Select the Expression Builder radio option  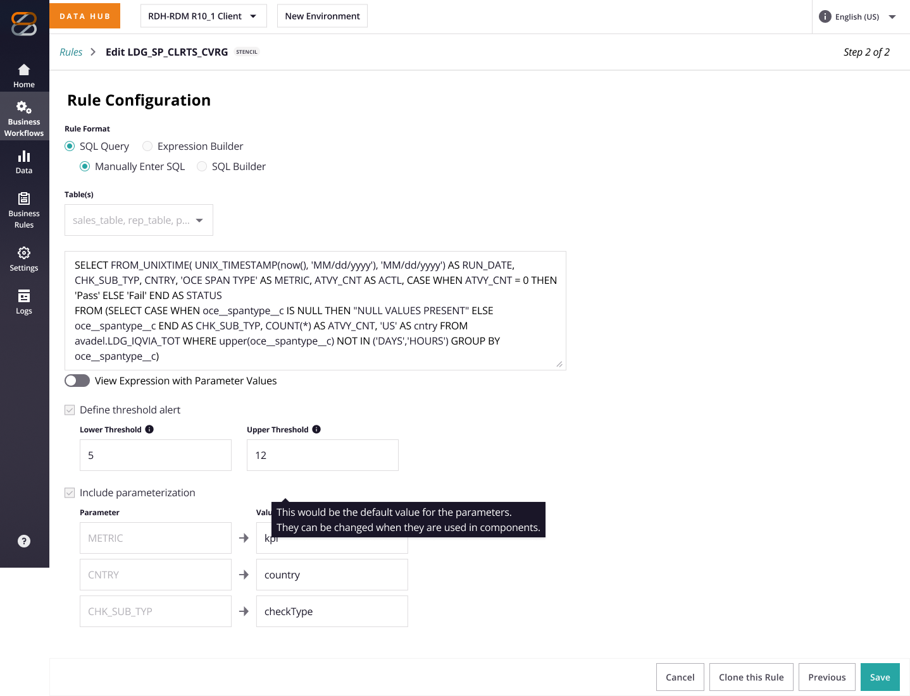147,146
